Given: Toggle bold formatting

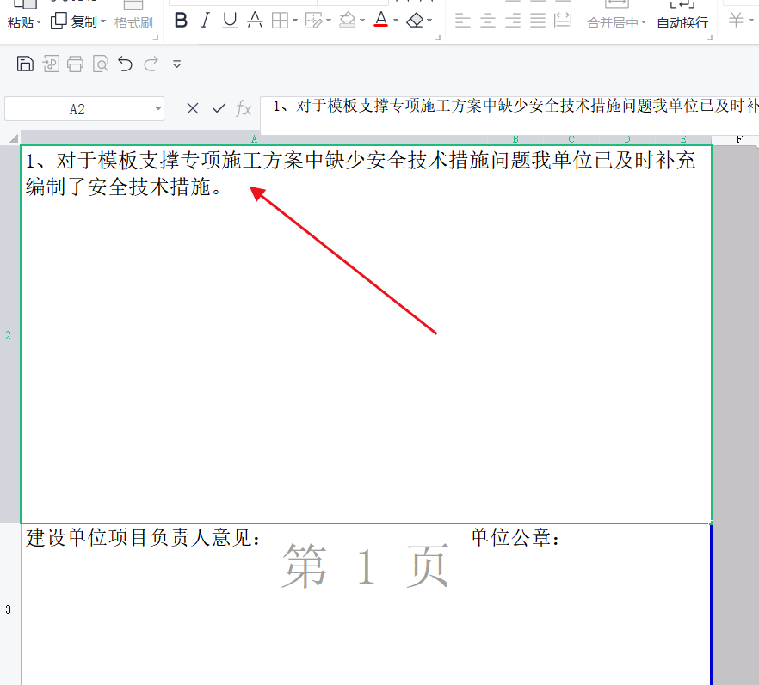Looking at the screenshot, I should point(181,21).
